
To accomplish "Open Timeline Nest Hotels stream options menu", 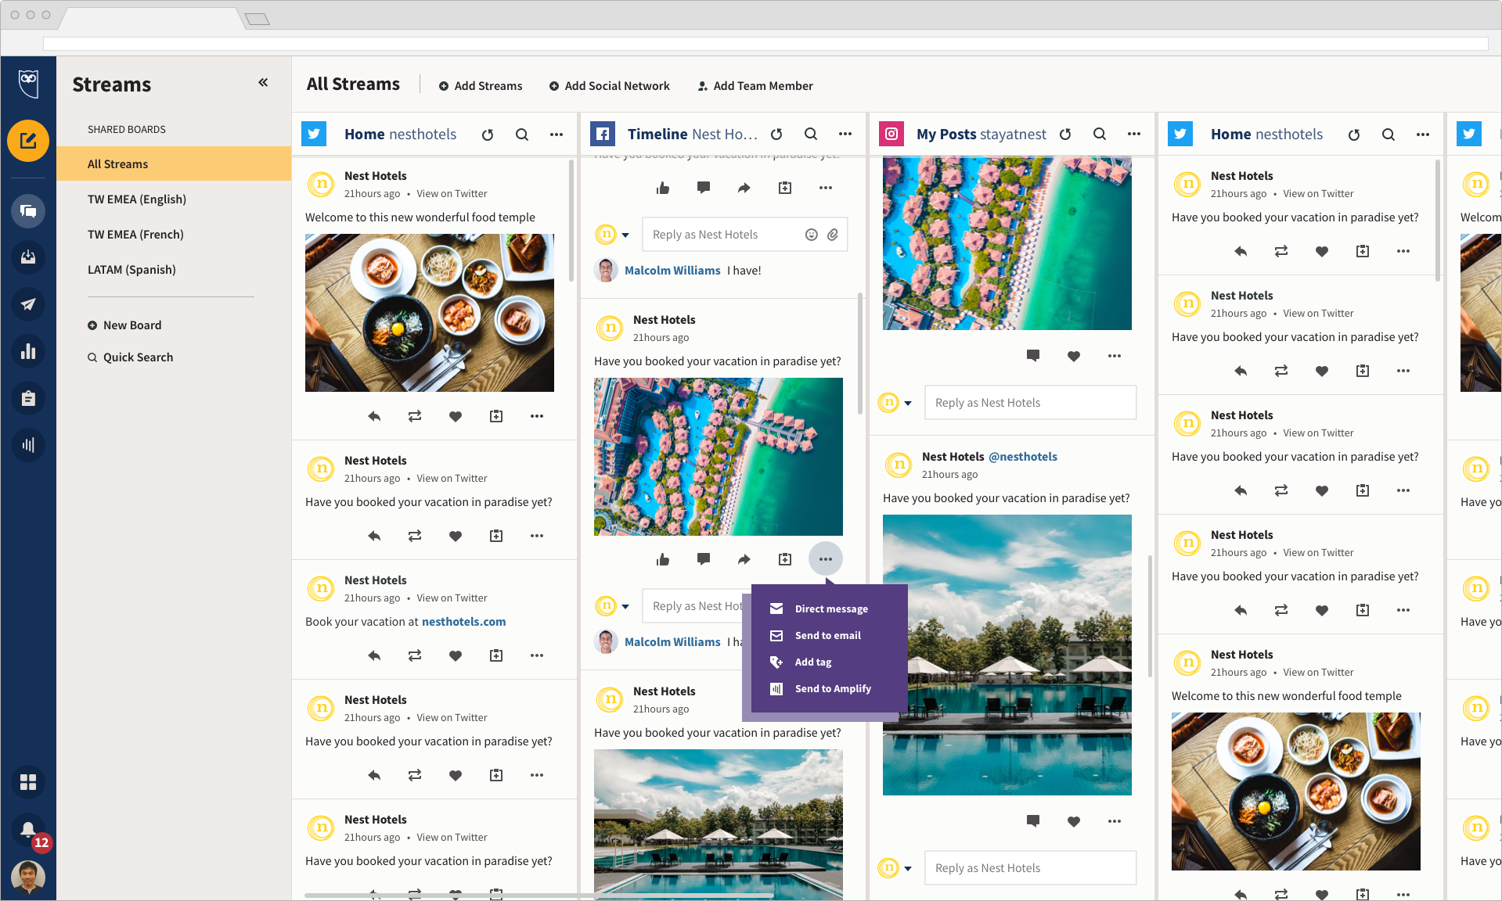I will tap(845, 135).
